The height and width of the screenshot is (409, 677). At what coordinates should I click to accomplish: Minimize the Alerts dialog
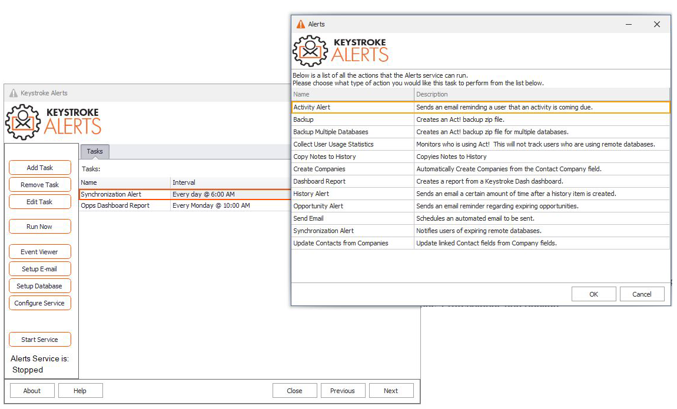[x=629, y=24]
